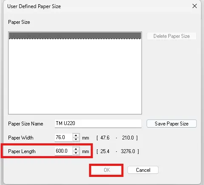Click the Paper Width value field
The height and width of the screenshot is (185, 204).
[64, 137]
